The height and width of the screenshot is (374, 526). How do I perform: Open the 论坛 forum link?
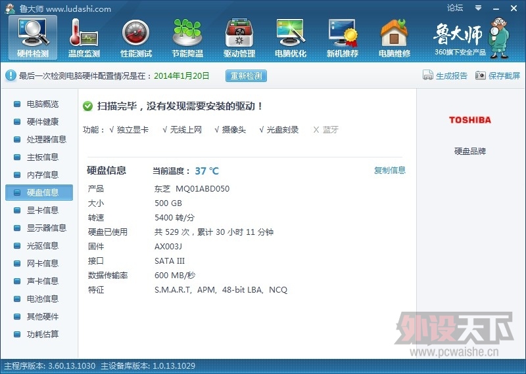tap(455, 8)
